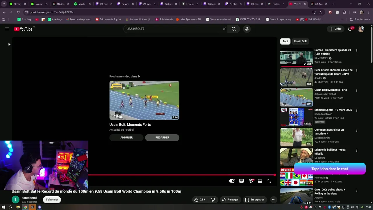
Task: Go to the YouTube home logo
Action: [x=23, y=29]
